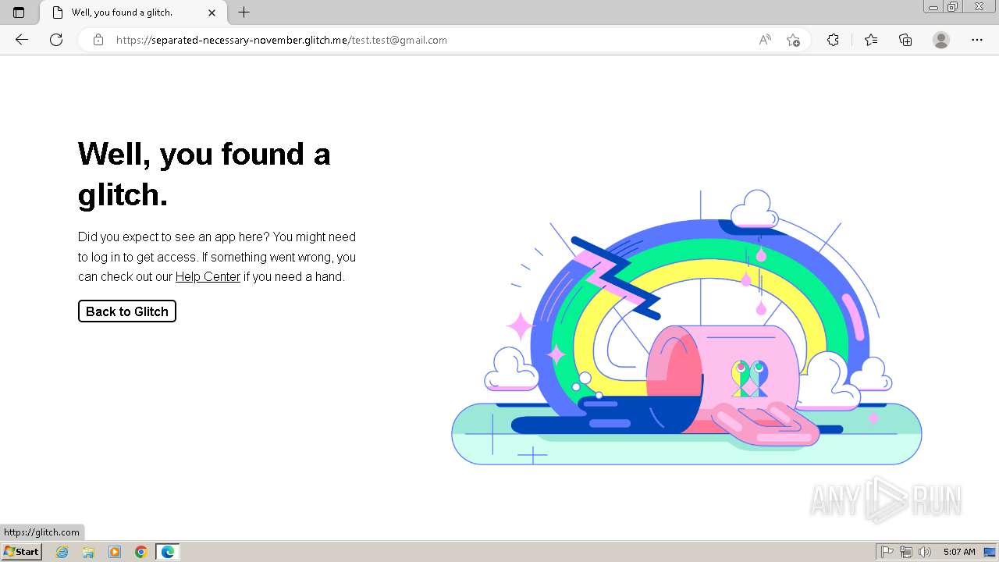View site information padlock icon
Image resolution: width=999 pixels, height=562 pixels.
click(98, 40)
